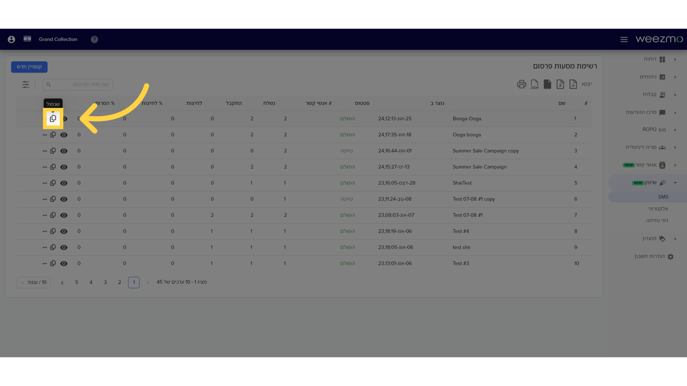Open more options for Ooga booga
Screen dimensions: 687x386
(x=44, y=135)
